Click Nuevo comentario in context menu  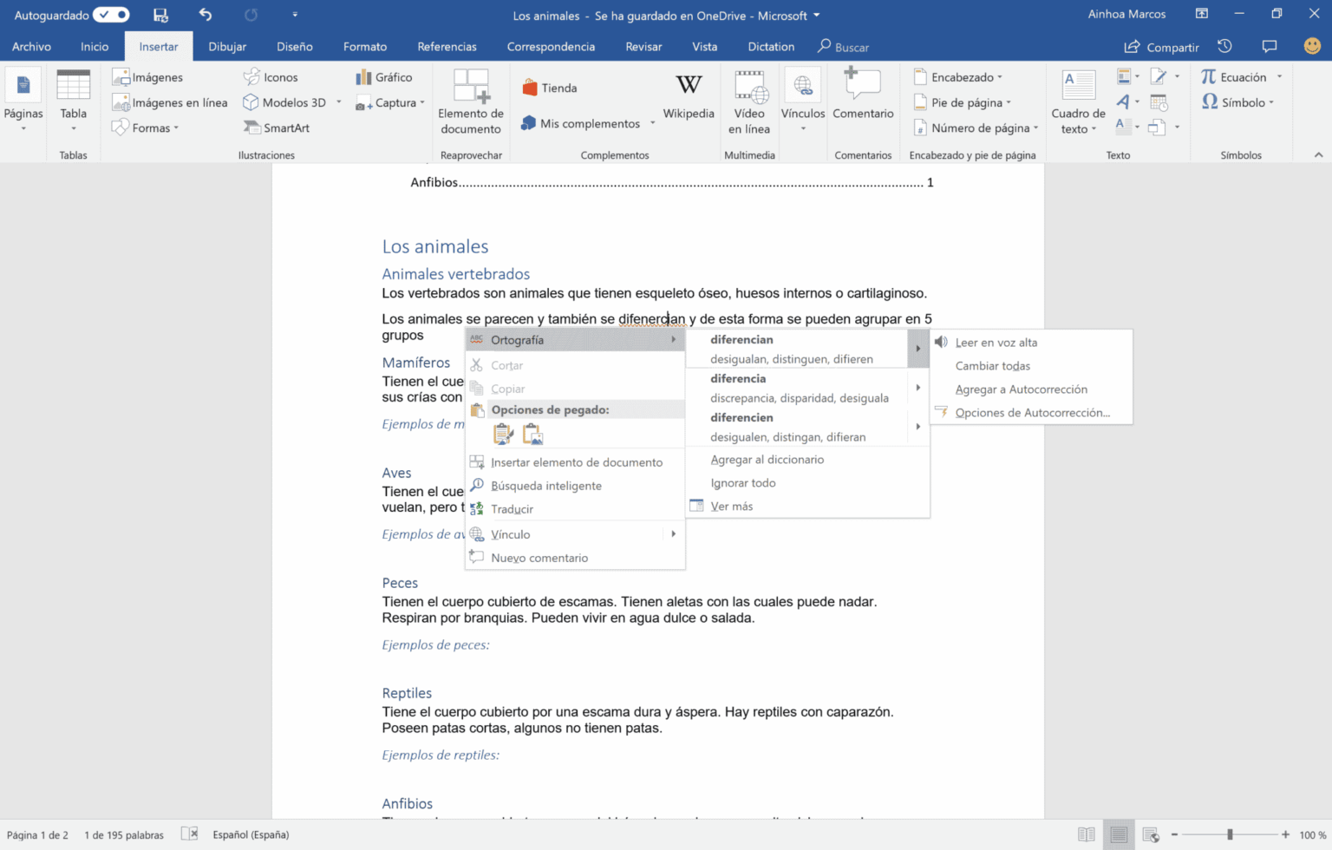click(x=575, y=558)
